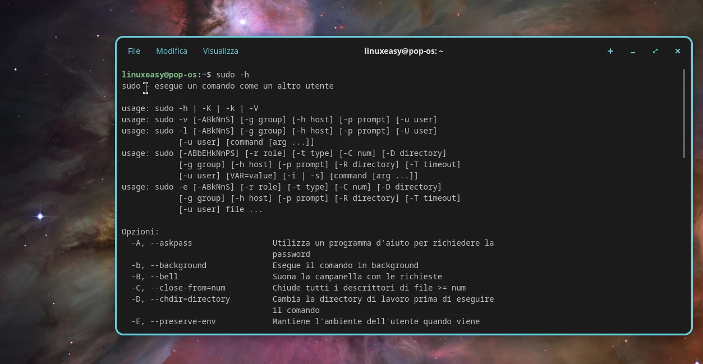This screenshot has height=364, width=703.
Task: Click the text cursor in the terminal output
Action: pyautogui.click(x=146, y=88)
